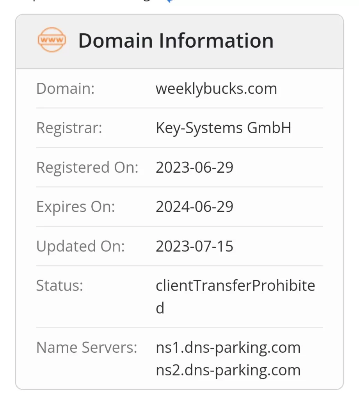Click the Domain: field label
Viewport: 359px width, 400px height.
65,89
